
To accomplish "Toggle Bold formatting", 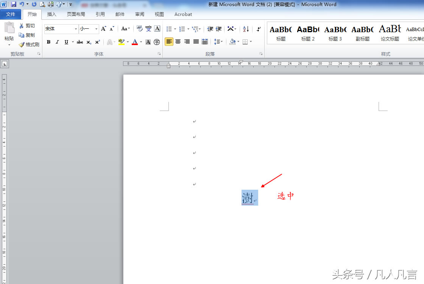I will coord(48,42).
